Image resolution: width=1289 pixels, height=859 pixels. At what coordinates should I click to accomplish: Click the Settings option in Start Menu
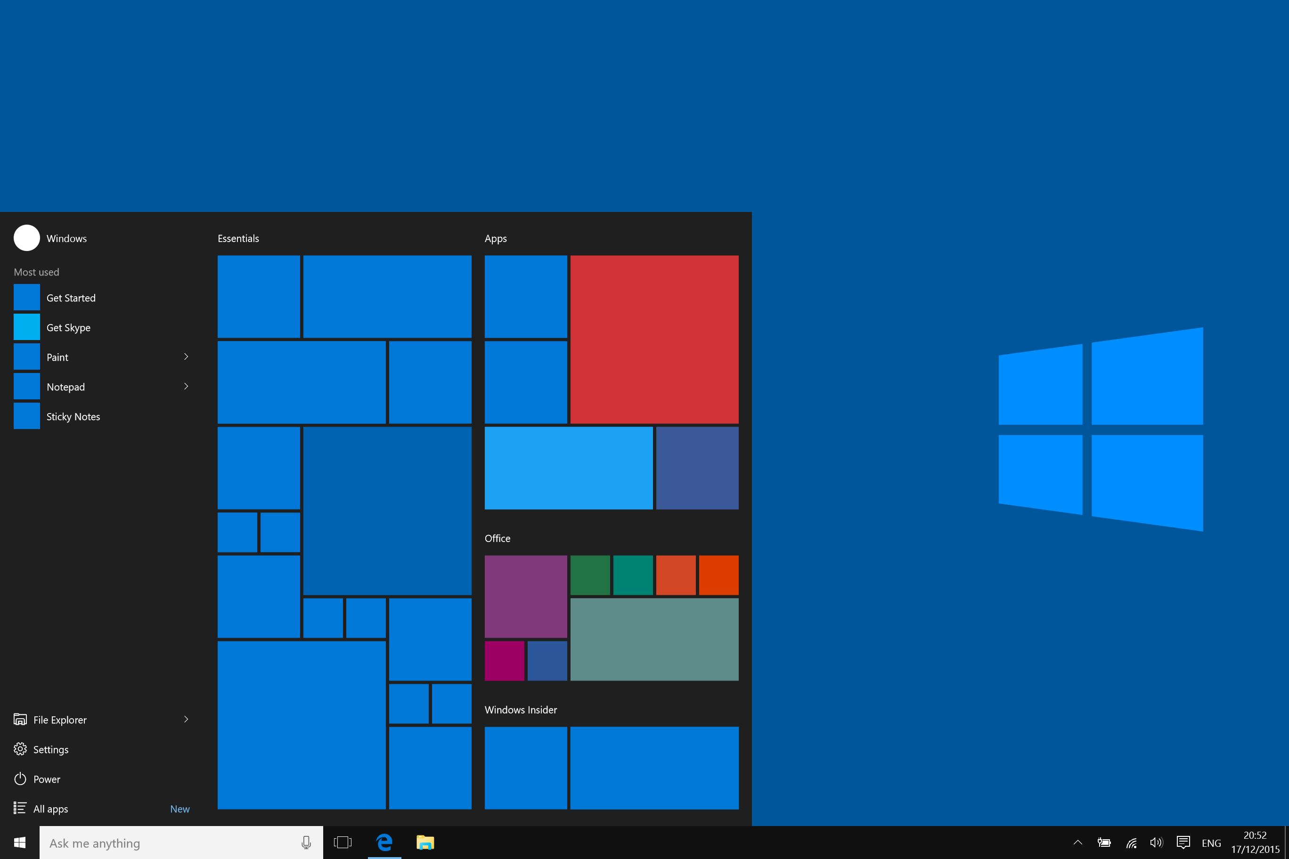point(51,749)
